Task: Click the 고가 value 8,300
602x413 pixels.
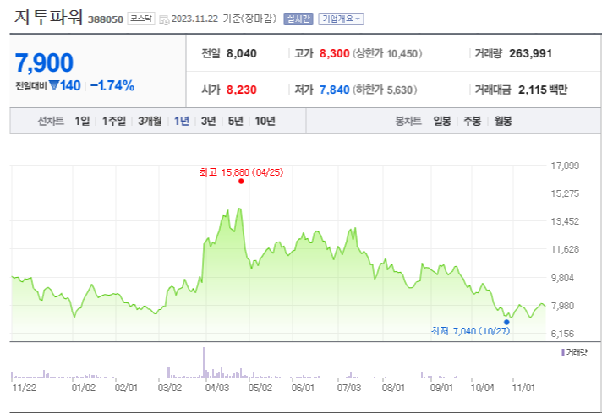Action: [x=335, y=53]
